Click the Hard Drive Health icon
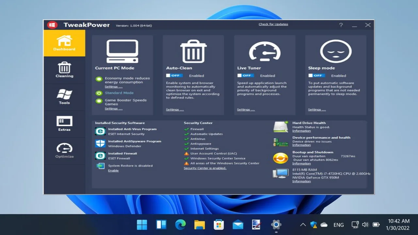Viewport: 418px width, 235px height. (x=281, y=127)
